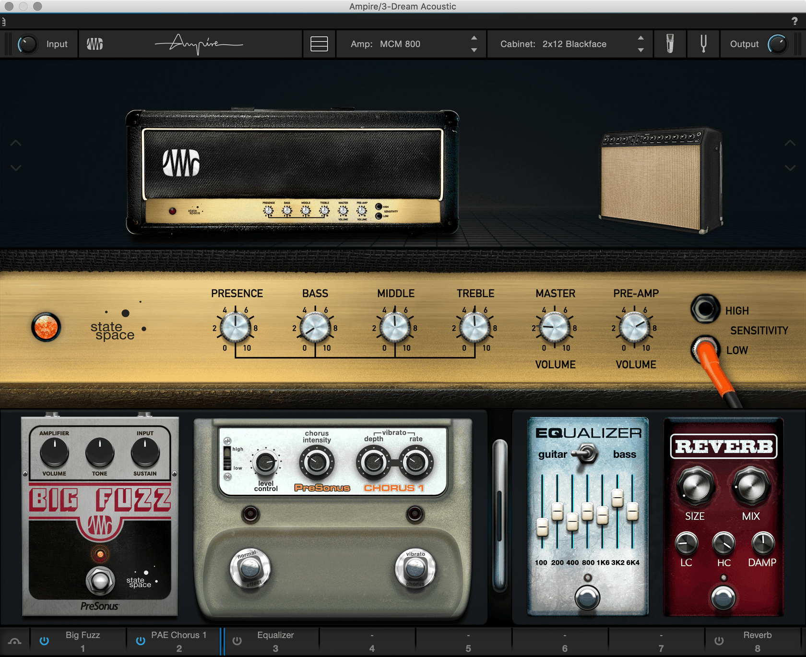Viewport: 806px width, 657px height.
Task: Click the PreSonus logo in the top bar
Action: (x=95, y=44)
